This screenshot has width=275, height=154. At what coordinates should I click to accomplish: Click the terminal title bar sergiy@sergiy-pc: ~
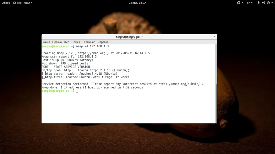coord(129,37)
